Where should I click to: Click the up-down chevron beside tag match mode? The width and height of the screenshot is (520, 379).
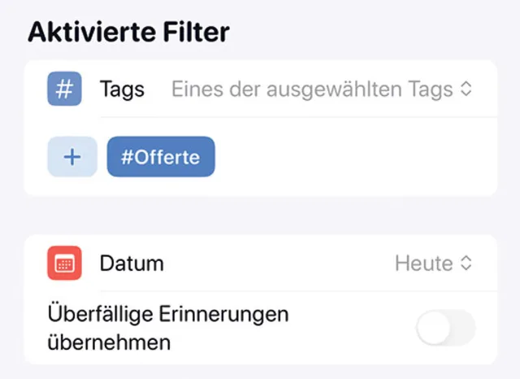466,89
